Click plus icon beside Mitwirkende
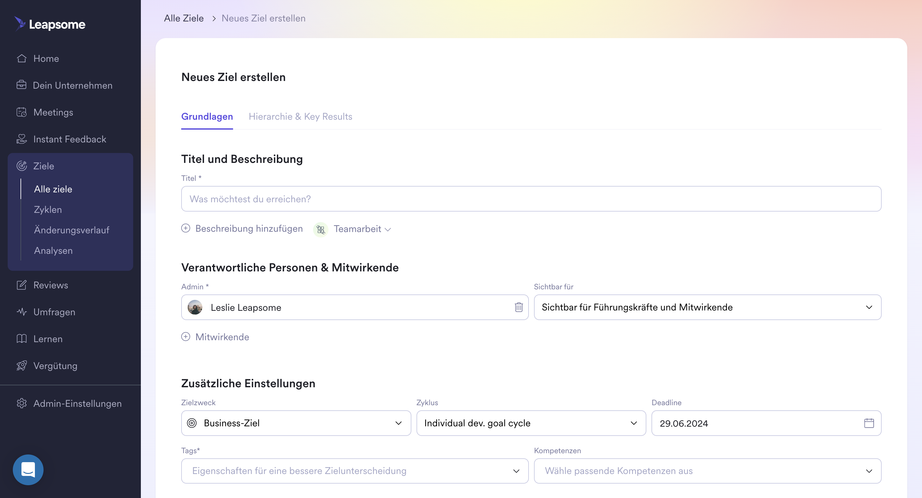The image size is (922, 498). (185, 337)
